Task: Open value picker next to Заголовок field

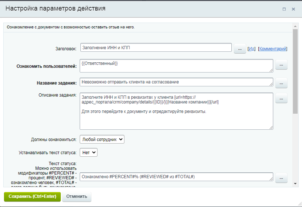Action: [240, 49]
